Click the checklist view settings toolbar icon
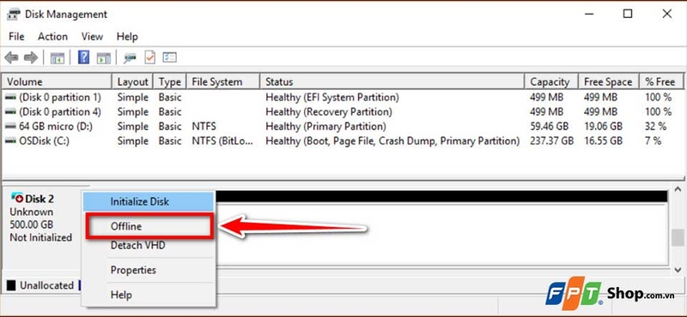687x317 pixels. [169, 57]
